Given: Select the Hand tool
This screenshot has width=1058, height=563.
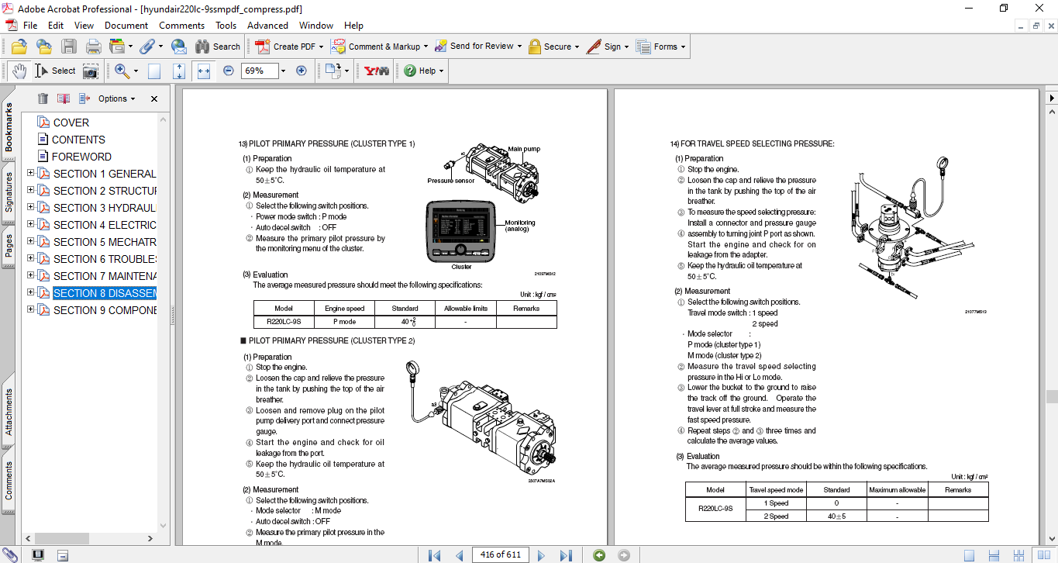Looking at the screenshot, I should click(19, 71).
